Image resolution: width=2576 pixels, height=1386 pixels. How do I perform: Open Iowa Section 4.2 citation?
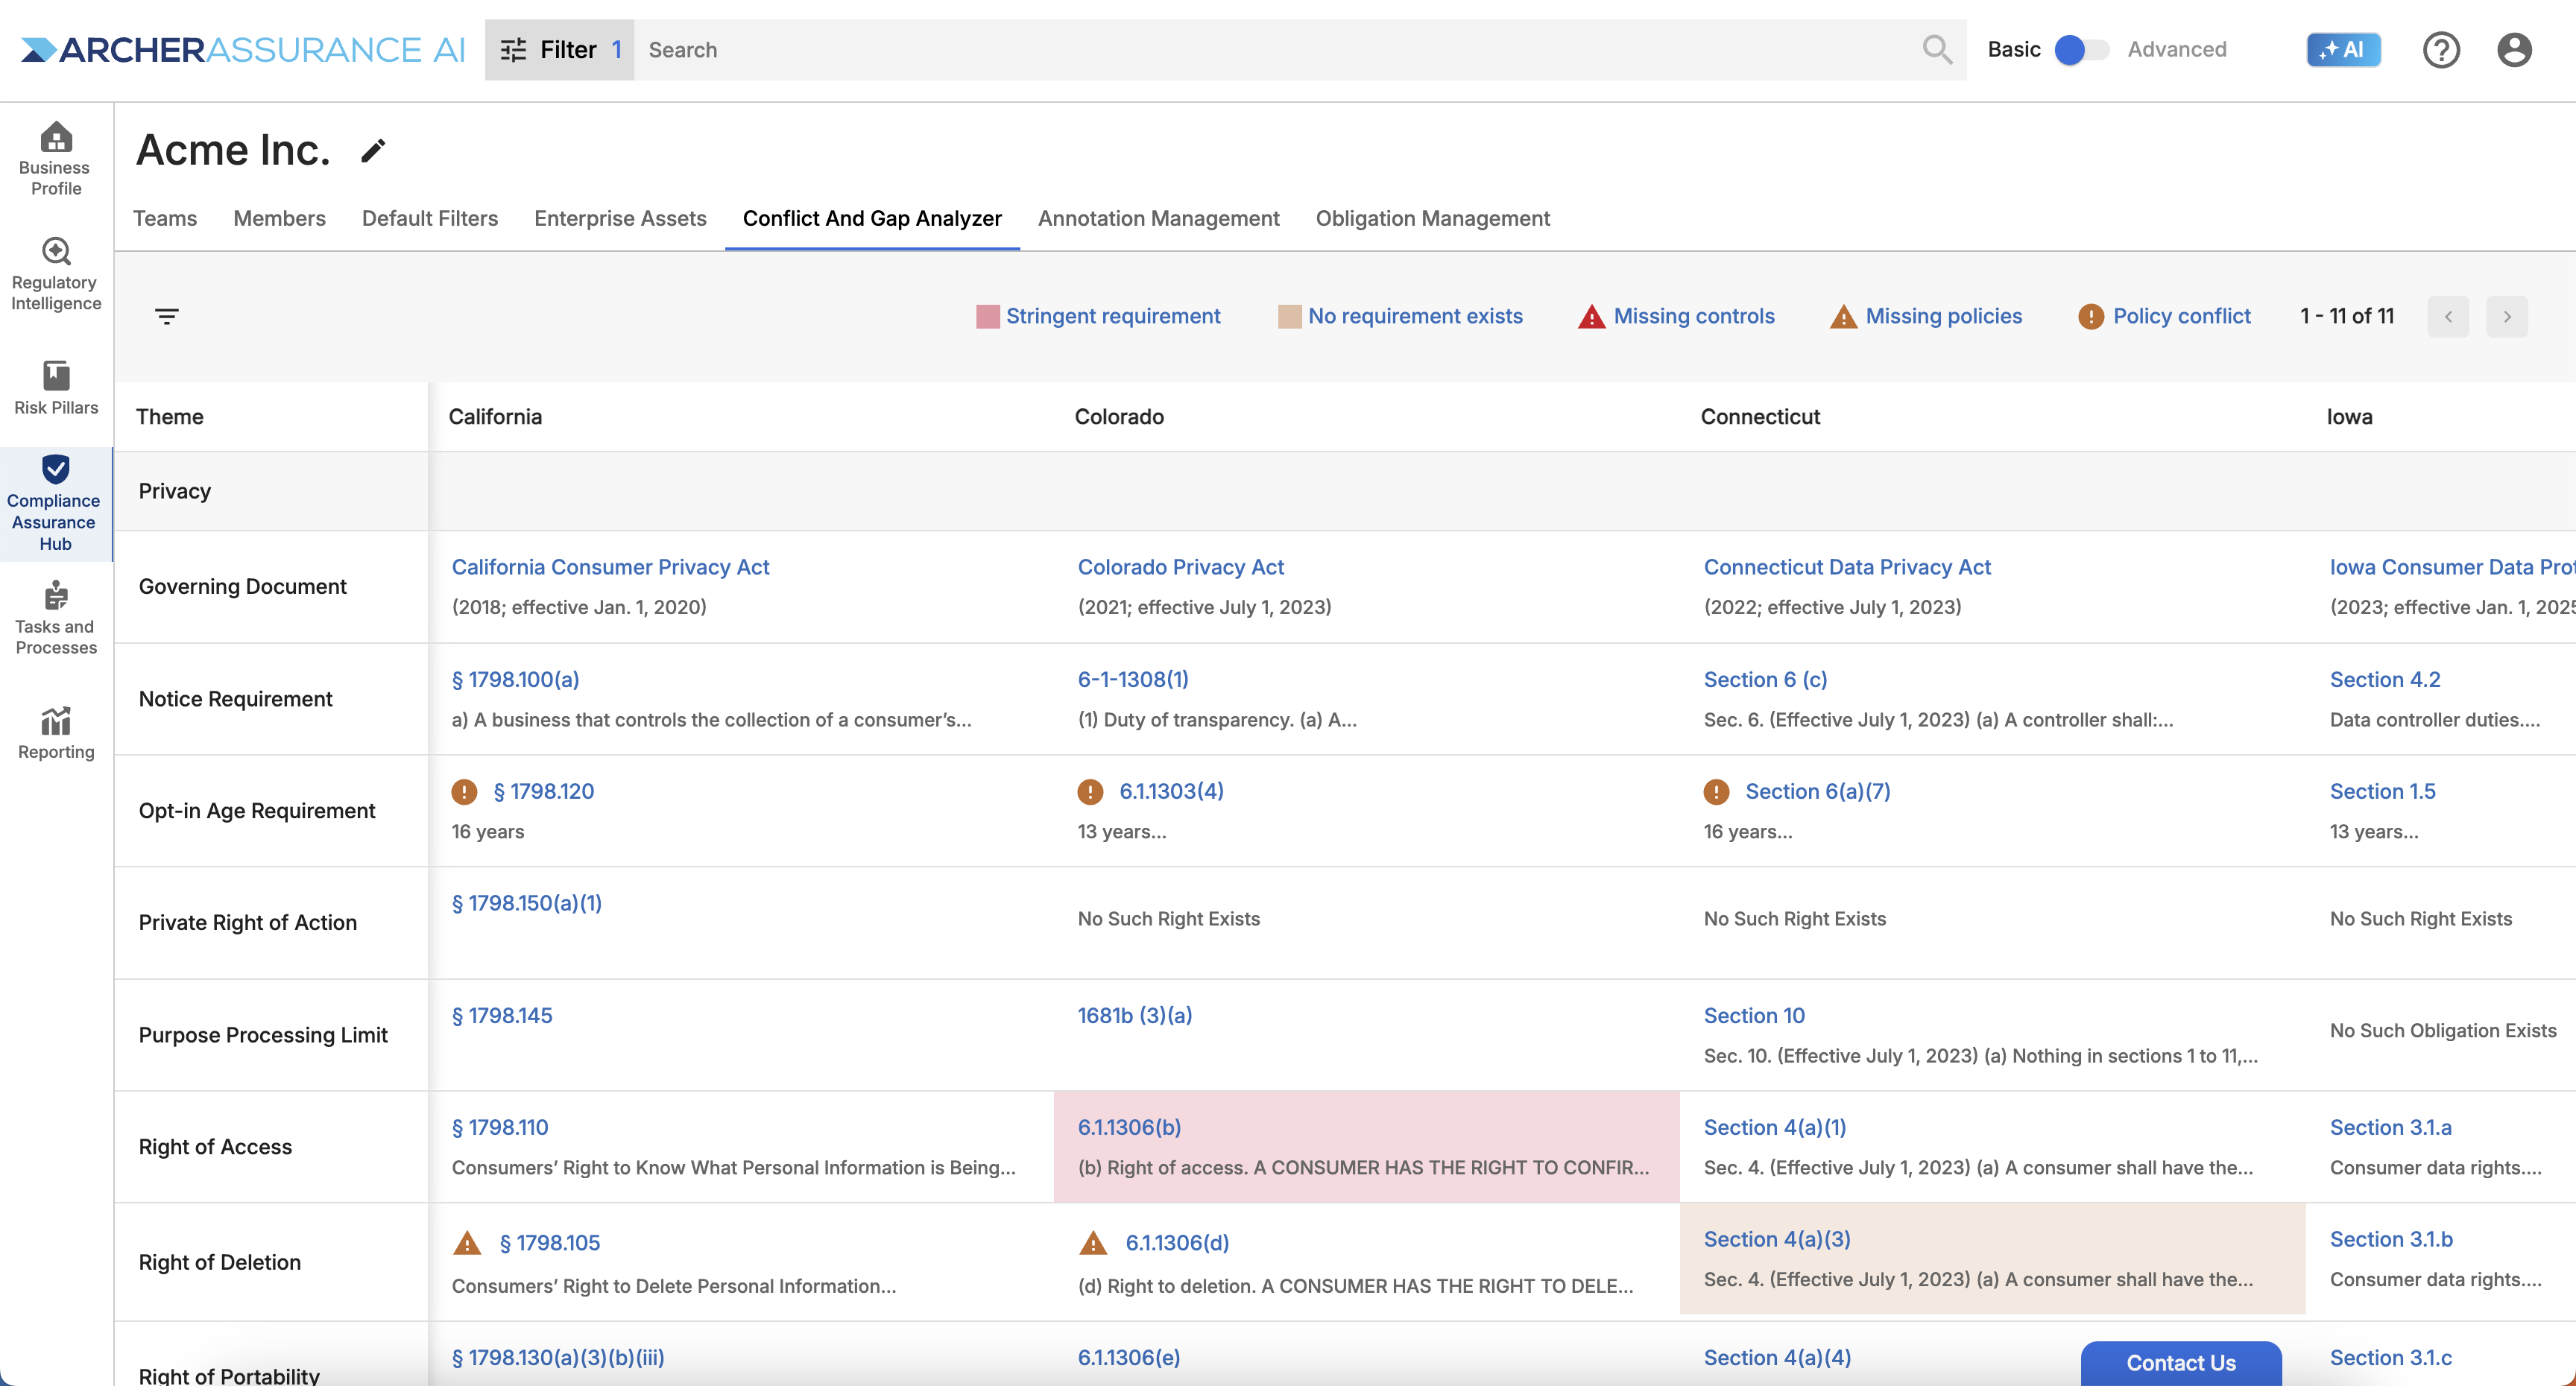pyautogui.click(x=2385, y=679)
